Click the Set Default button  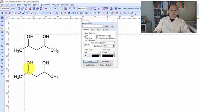click(105, 61)
